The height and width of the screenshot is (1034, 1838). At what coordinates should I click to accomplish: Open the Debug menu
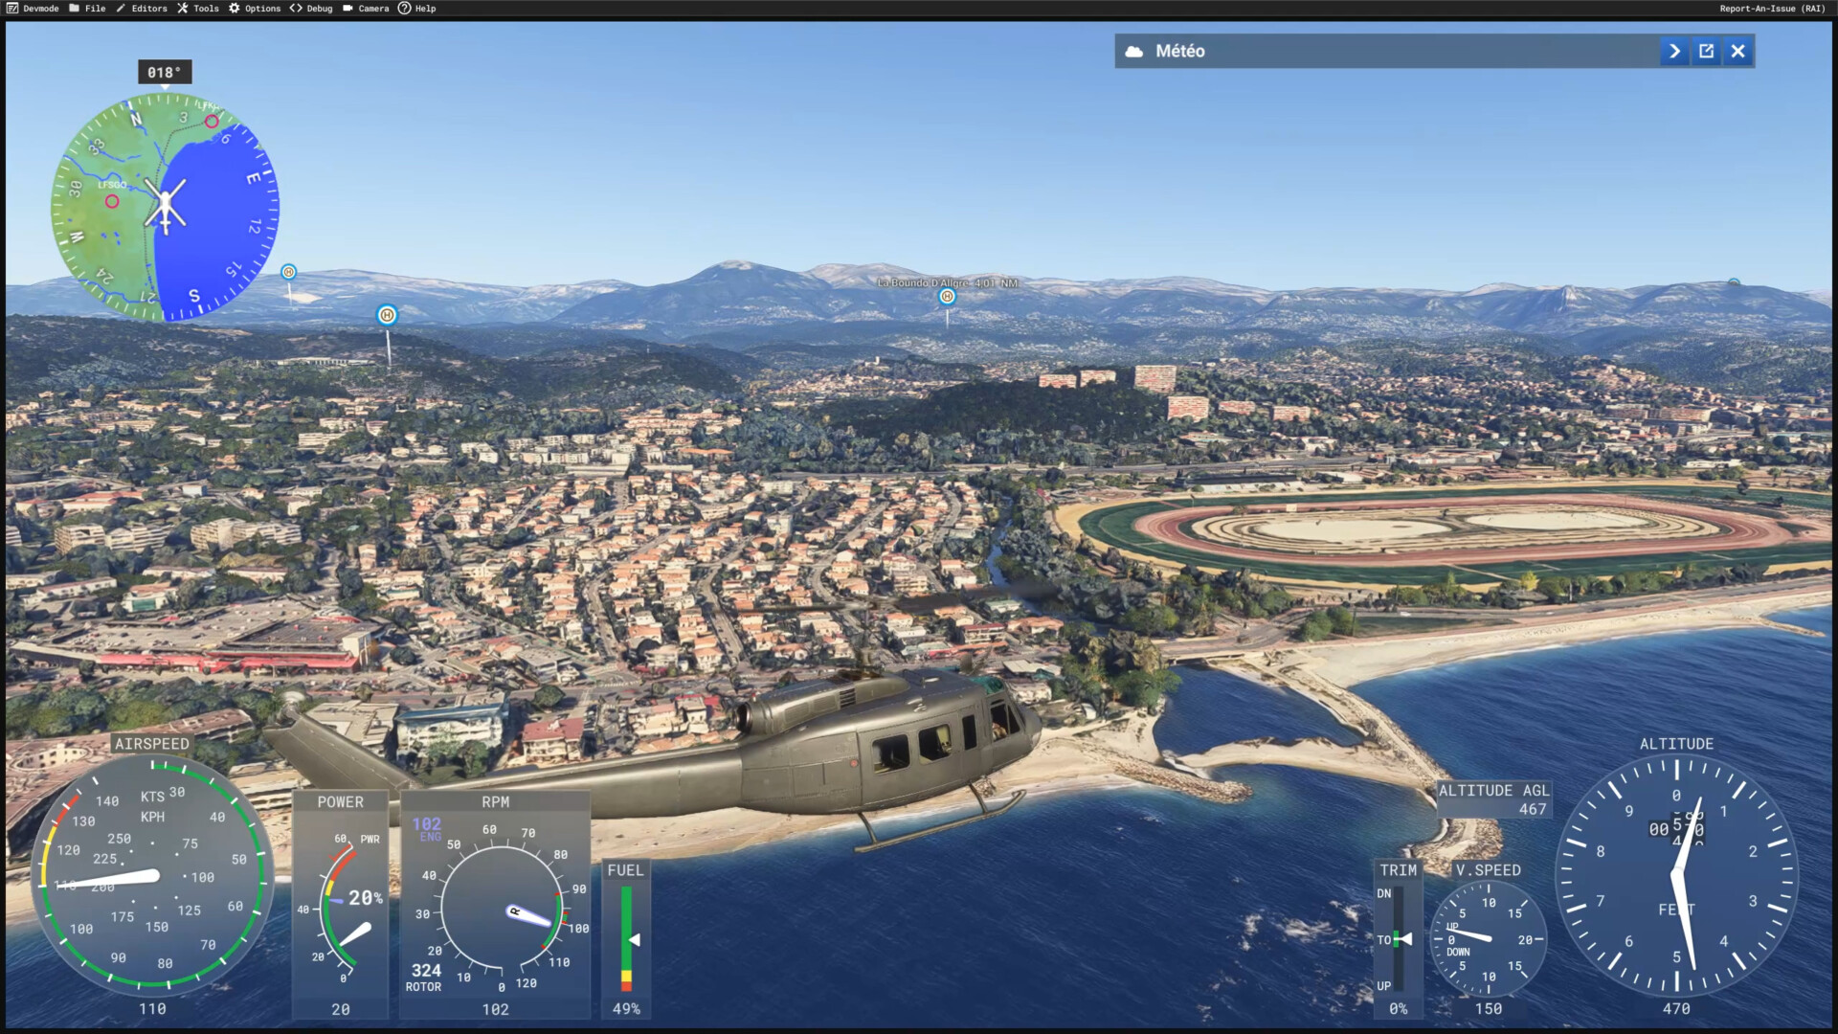[311, 9]
